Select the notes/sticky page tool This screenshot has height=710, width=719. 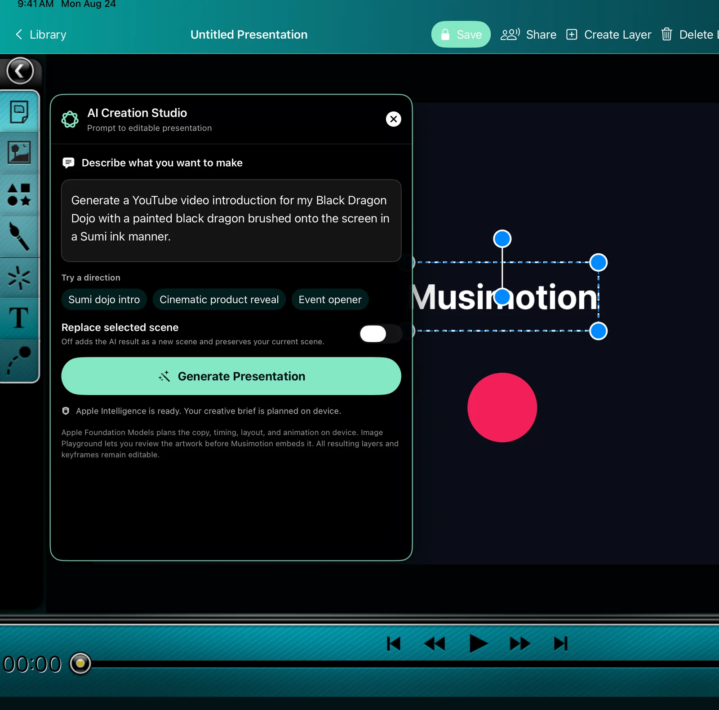[19, 112]
